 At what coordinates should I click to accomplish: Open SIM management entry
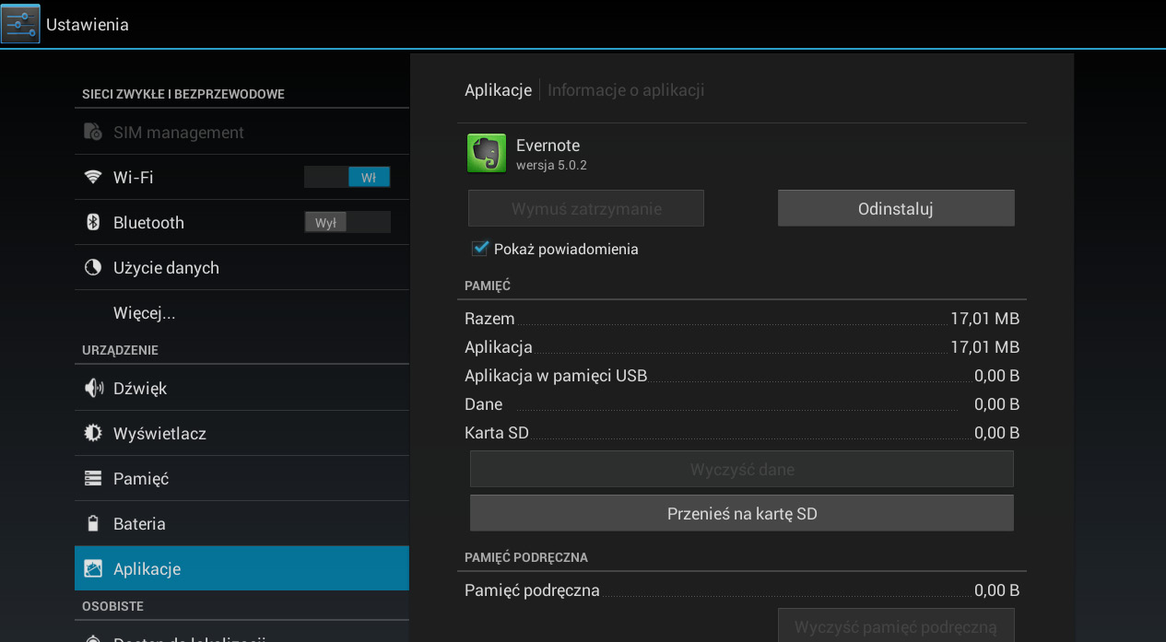241,133
